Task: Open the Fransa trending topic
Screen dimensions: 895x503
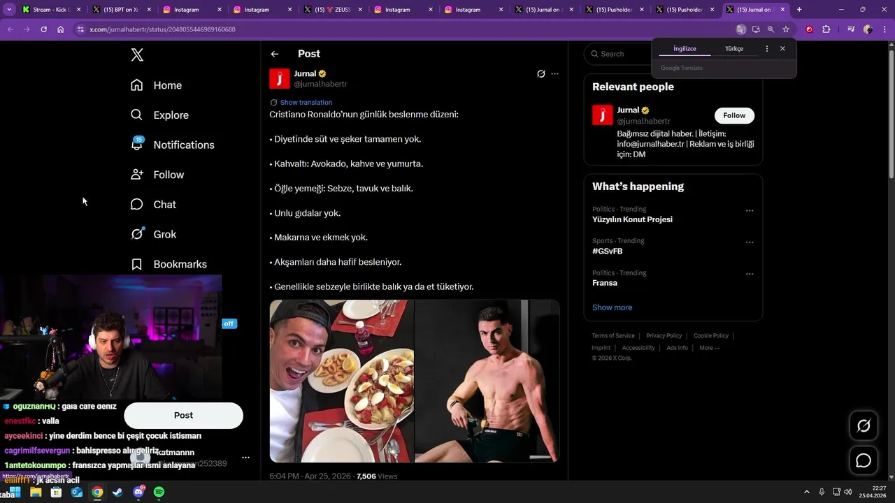Action: point(605,283)
